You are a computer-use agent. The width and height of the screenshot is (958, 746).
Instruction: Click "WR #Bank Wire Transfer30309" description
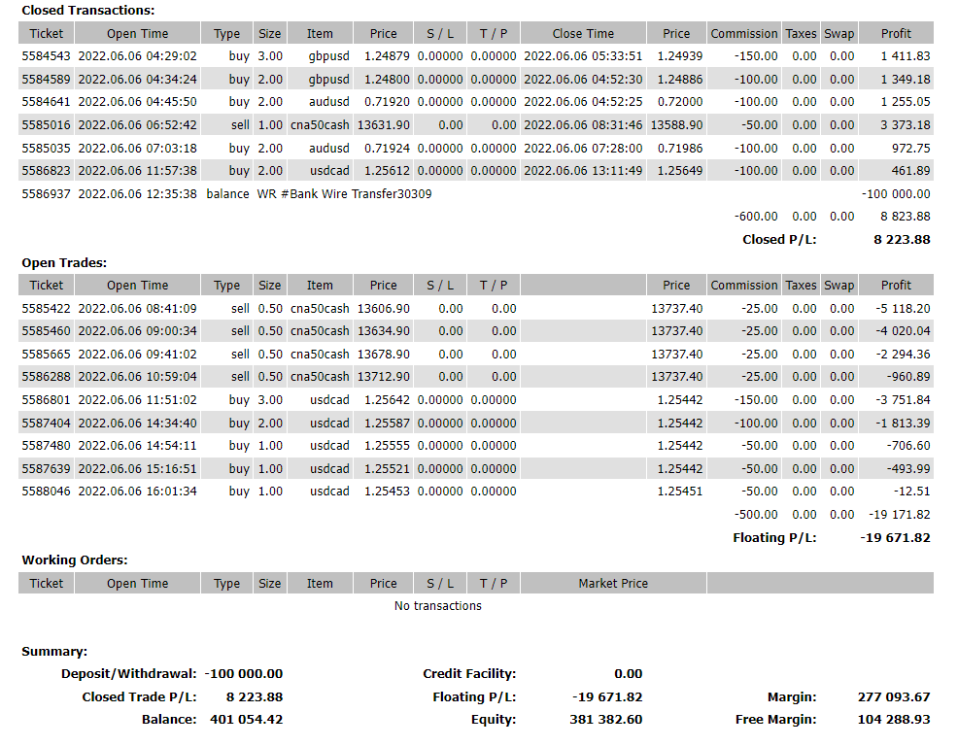point(344,194)
